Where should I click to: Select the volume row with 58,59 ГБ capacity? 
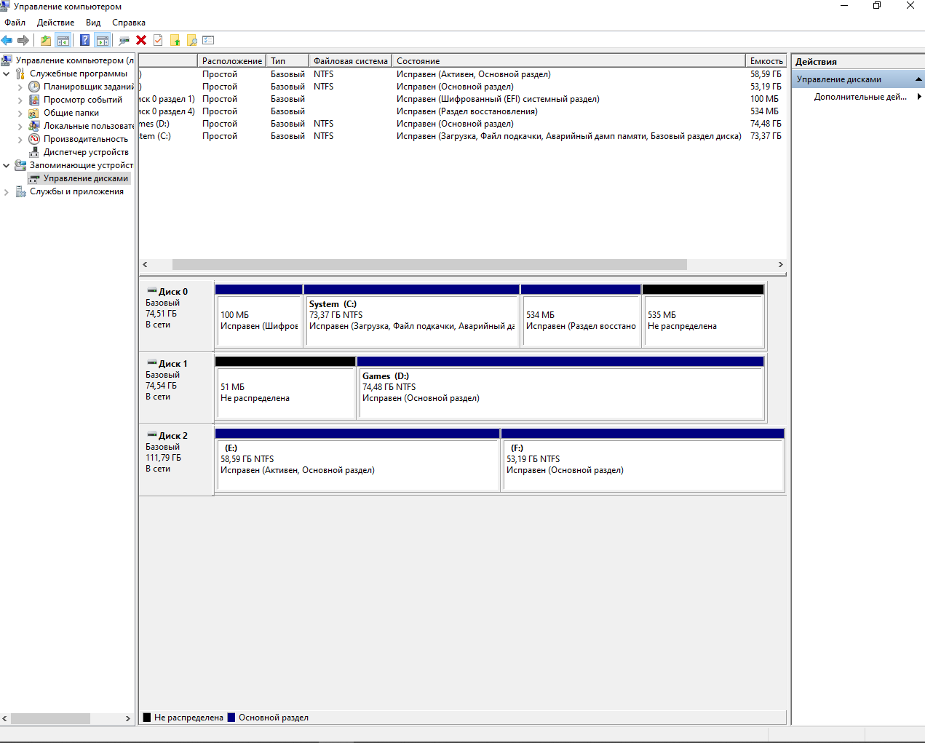462,74
